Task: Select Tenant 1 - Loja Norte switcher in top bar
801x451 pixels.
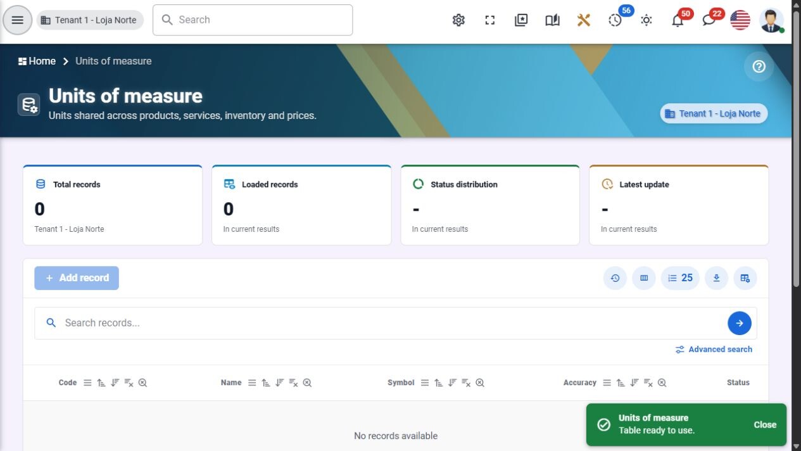Action: click(x=90, y=20)
